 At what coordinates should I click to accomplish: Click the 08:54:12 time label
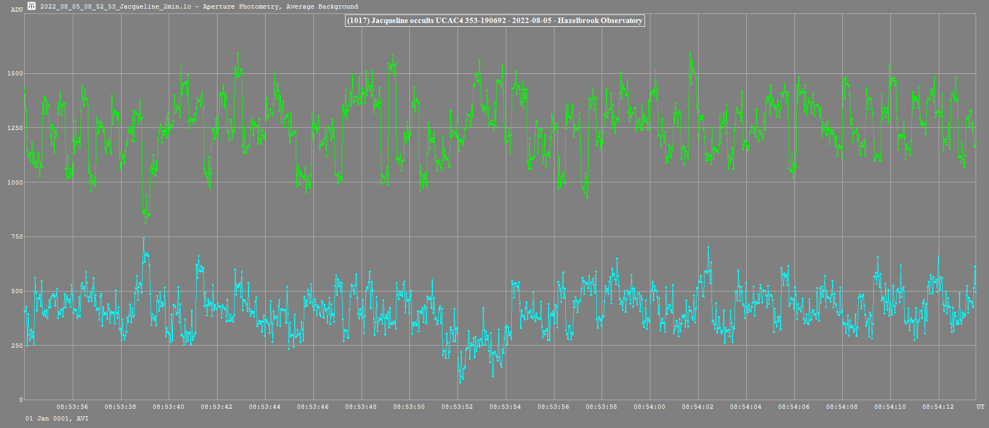pyautogui.click(x=939, y=407)
